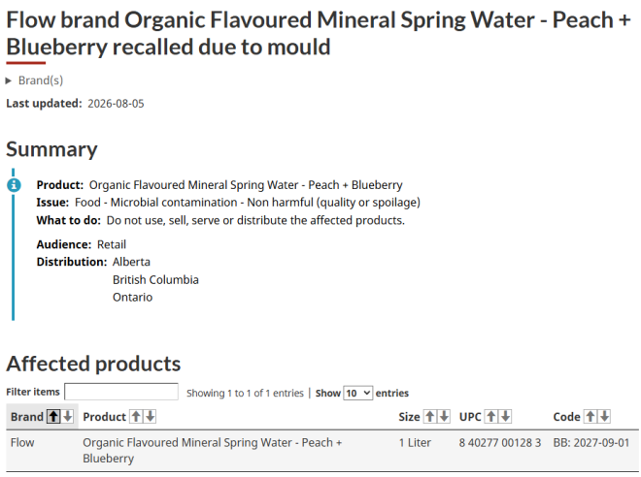Sort Brand column ascending
Viewport: 641px width, 477px height.
tap(53, 417)
